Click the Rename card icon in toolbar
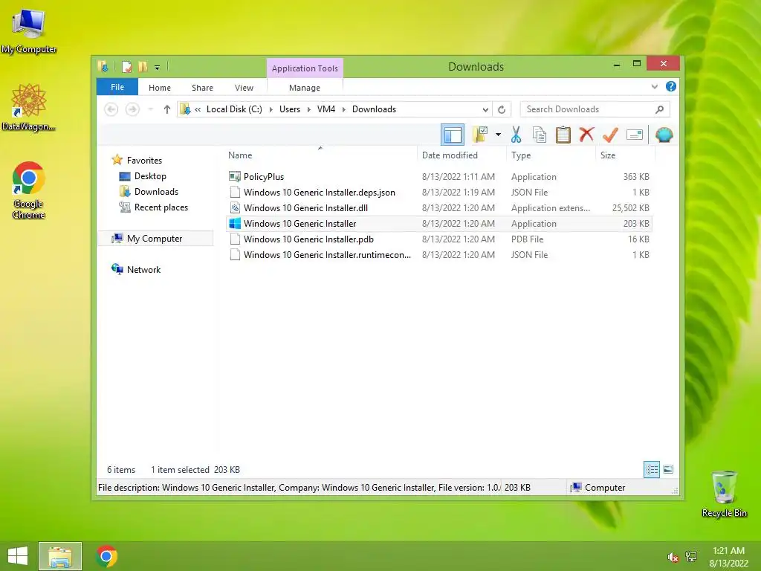This screenshot has height=571, width=761. point(635,135)
